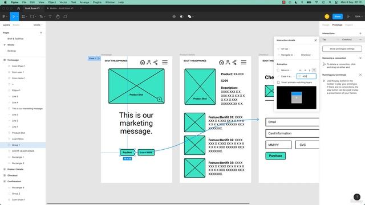The image size is (365, 205).
Task: Remove the Tap Checkout interaction
Action: pos(360,39)
